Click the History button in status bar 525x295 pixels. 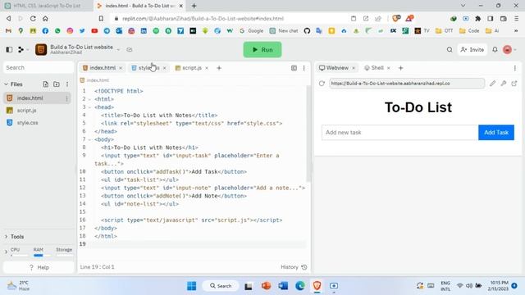294,267
